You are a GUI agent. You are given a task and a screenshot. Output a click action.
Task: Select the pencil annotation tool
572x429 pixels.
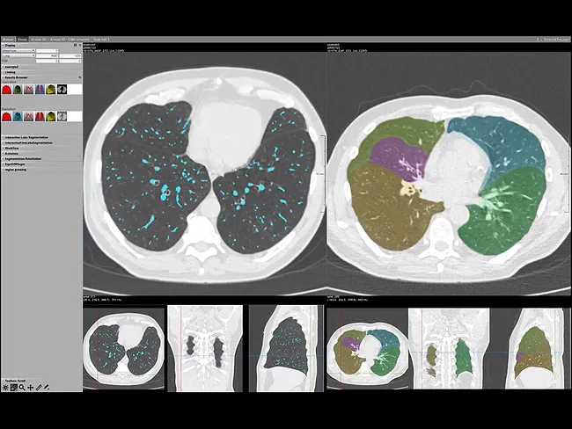coord(47,388)
